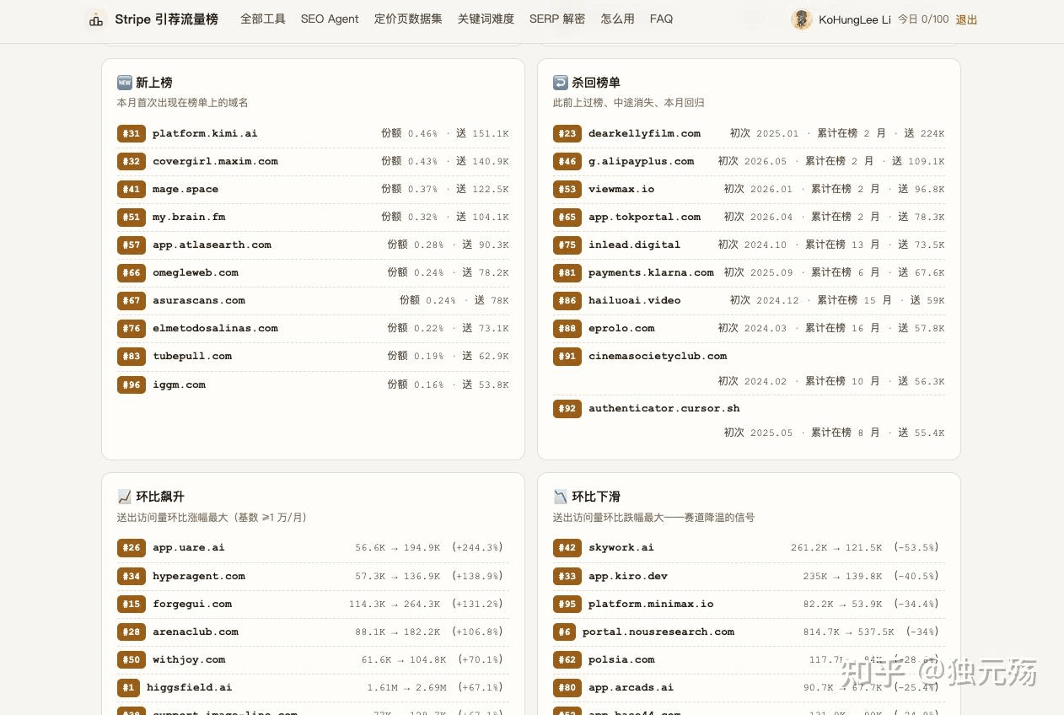Open FAQ in the navigation
Screen dimensions: 1064x715
(662, 19)
